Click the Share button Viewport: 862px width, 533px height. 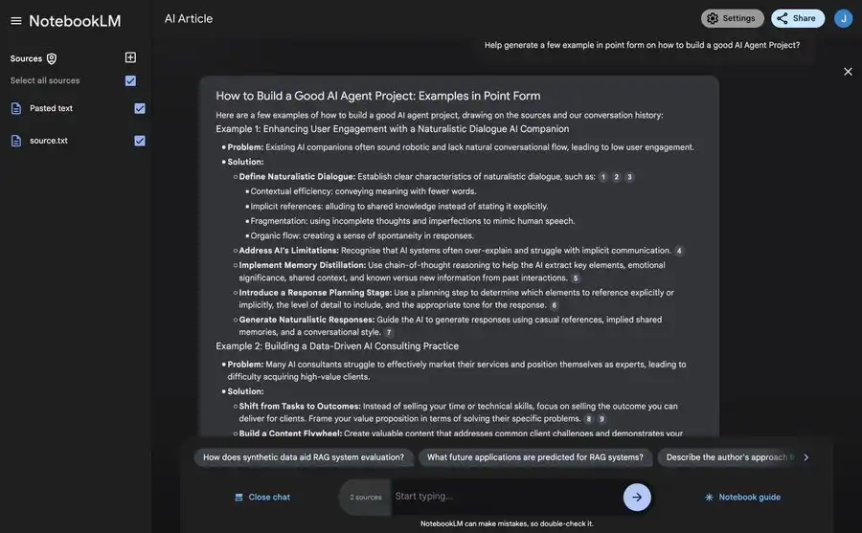(797, 18)
